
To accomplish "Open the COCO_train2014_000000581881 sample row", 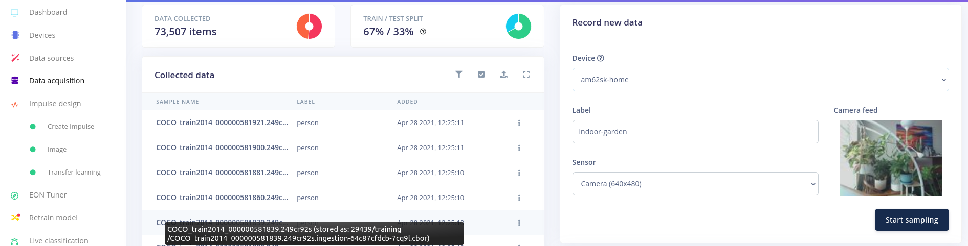I will (x=222, y=173).
